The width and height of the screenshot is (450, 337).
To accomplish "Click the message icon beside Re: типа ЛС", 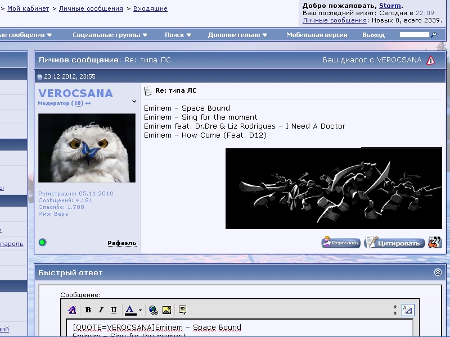I will (148, 91).
